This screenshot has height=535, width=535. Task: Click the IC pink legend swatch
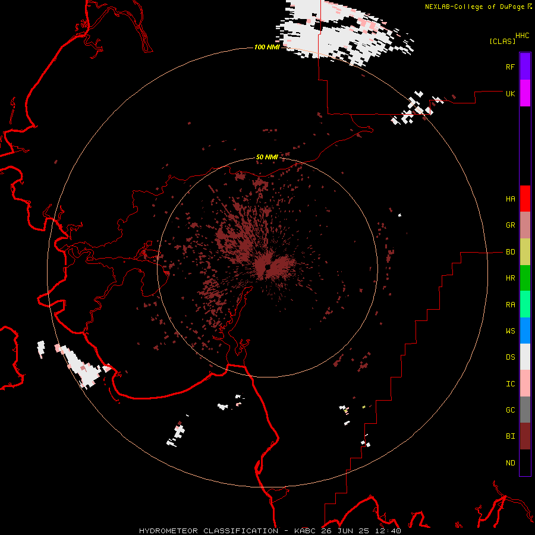tap(525, 383)
